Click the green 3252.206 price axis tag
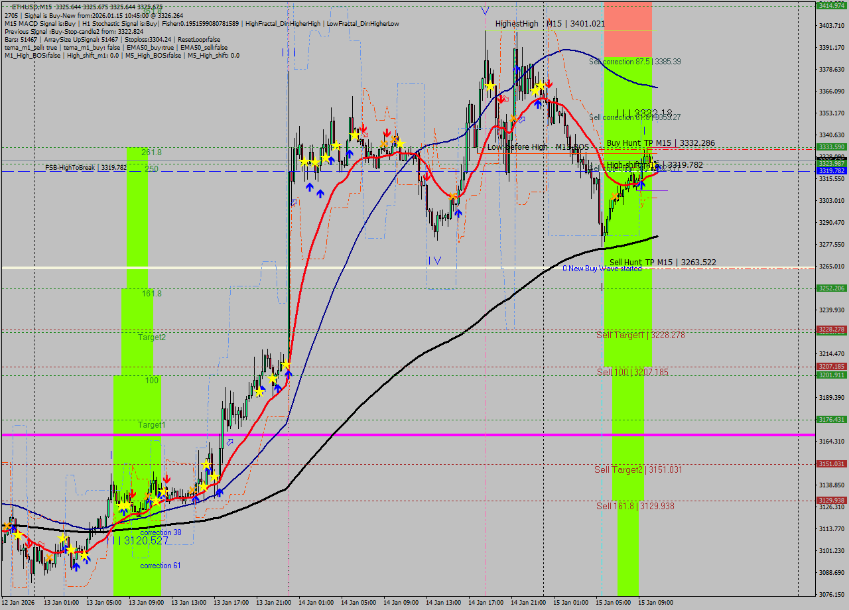 831,288
